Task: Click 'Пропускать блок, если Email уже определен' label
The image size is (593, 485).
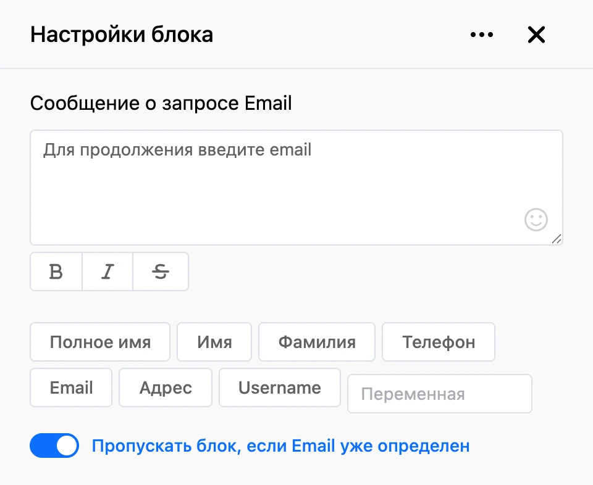Action: coord(280,446)
